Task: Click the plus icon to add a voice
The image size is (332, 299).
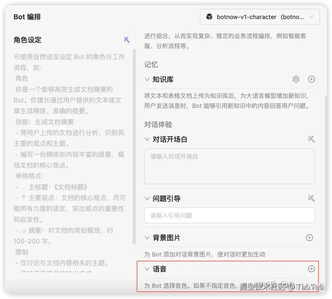Action: coord(311,269)
